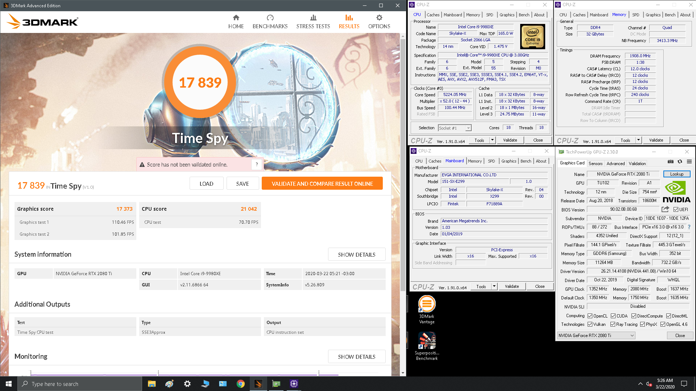696x391 pixels.
Task: Click the taskbar search box
Action: point(80,384)
